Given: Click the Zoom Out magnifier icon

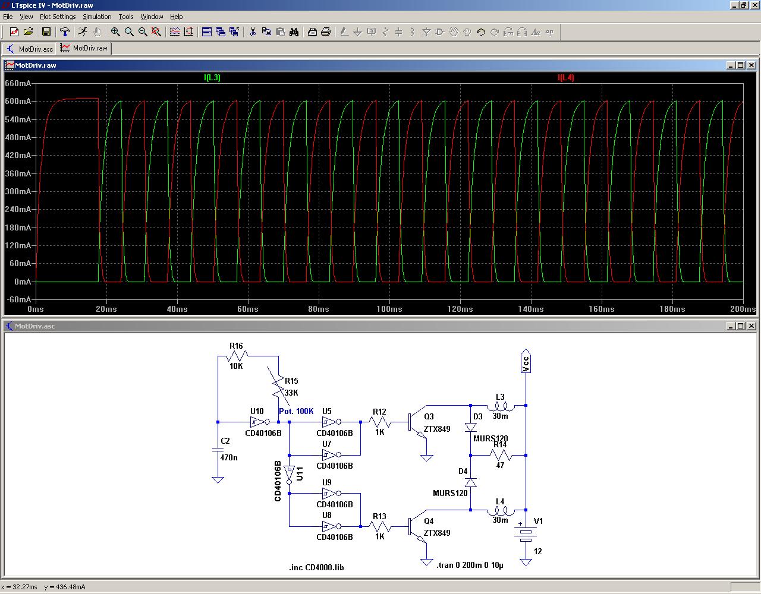Looking at the screenshot, I should [143, 32].
